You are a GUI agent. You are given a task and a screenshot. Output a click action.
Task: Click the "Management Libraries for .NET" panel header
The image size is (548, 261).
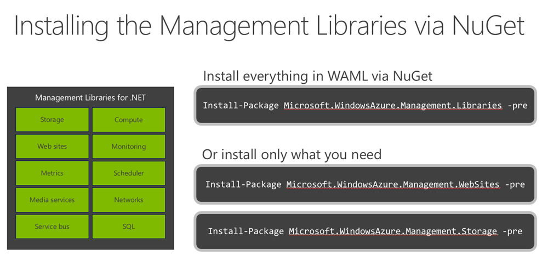point(90,98)
